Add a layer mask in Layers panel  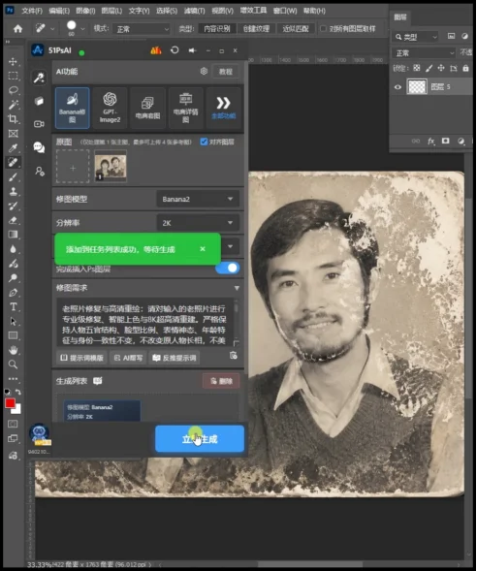point(445,141)
